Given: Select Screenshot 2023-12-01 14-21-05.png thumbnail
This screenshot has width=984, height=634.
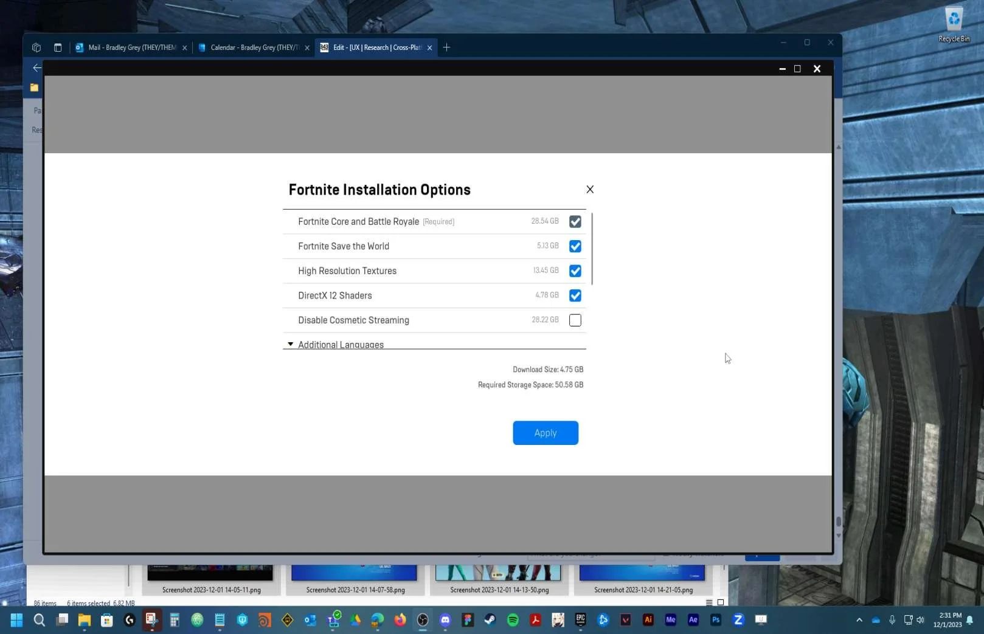Looking at the screenshot, I should click(x=643, y=579).
